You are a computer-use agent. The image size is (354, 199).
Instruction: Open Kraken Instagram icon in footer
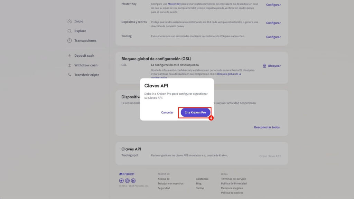(127, 180)
